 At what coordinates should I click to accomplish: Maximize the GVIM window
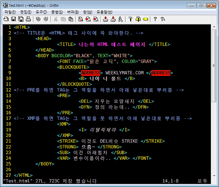201,6
